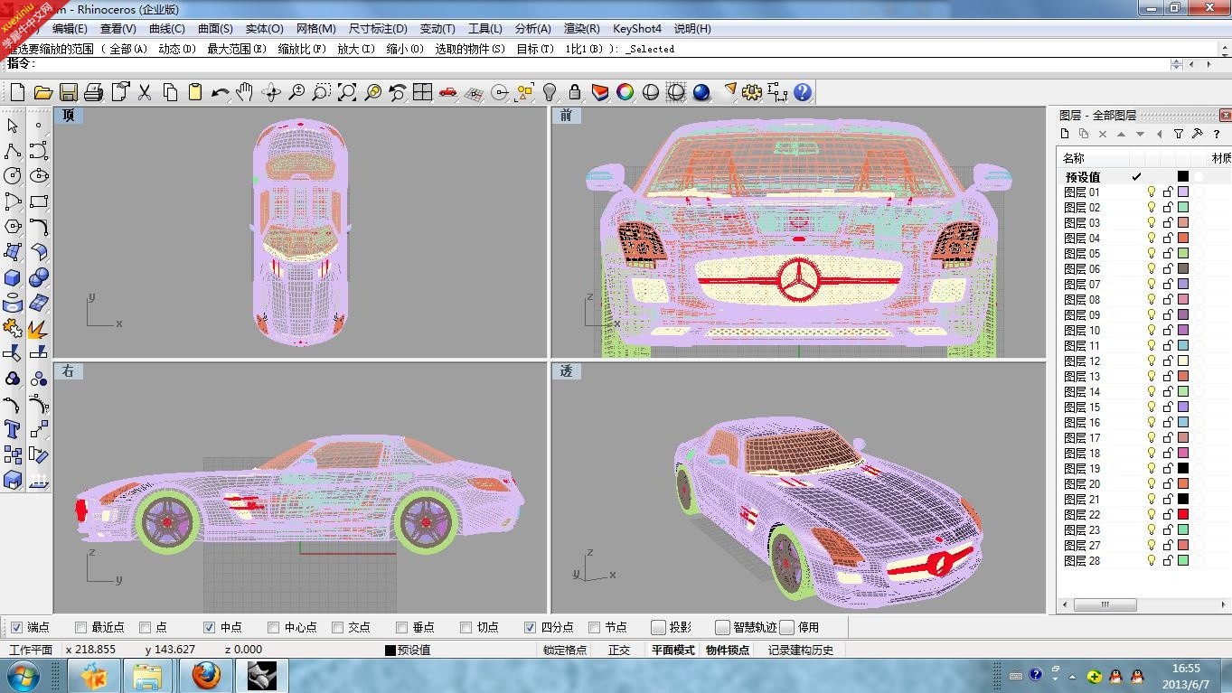The height and width of the screenshot is (693, 1232).
Task: Open the 顶 viewport title menu
Action: [x=67, y=116]
